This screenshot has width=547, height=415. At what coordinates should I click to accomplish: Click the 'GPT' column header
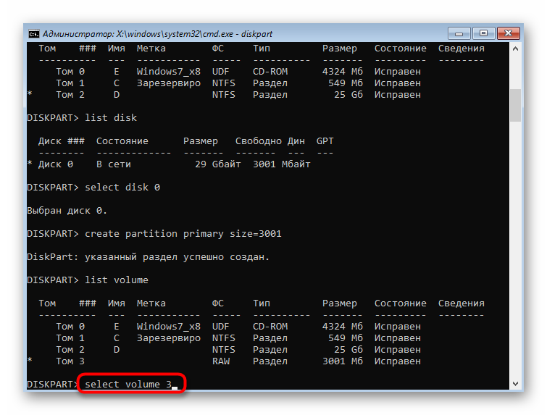[325, 141]
